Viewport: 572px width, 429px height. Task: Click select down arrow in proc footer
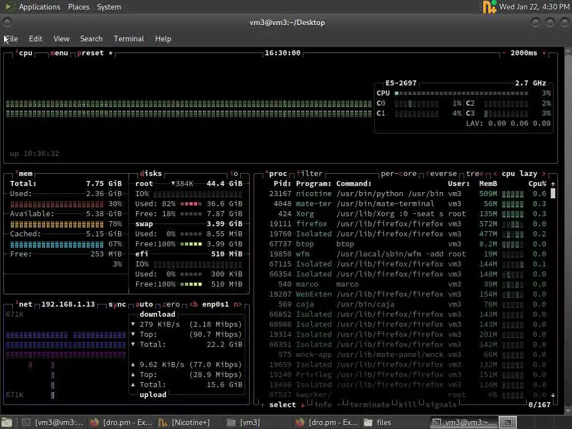tap(303, 405)
